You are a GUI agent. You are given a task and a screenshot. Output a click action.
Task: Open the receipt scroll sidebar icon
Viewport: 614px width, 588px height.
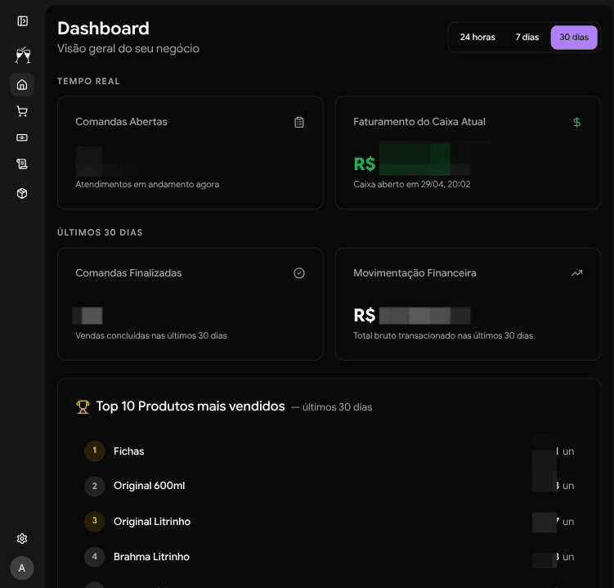22,164
